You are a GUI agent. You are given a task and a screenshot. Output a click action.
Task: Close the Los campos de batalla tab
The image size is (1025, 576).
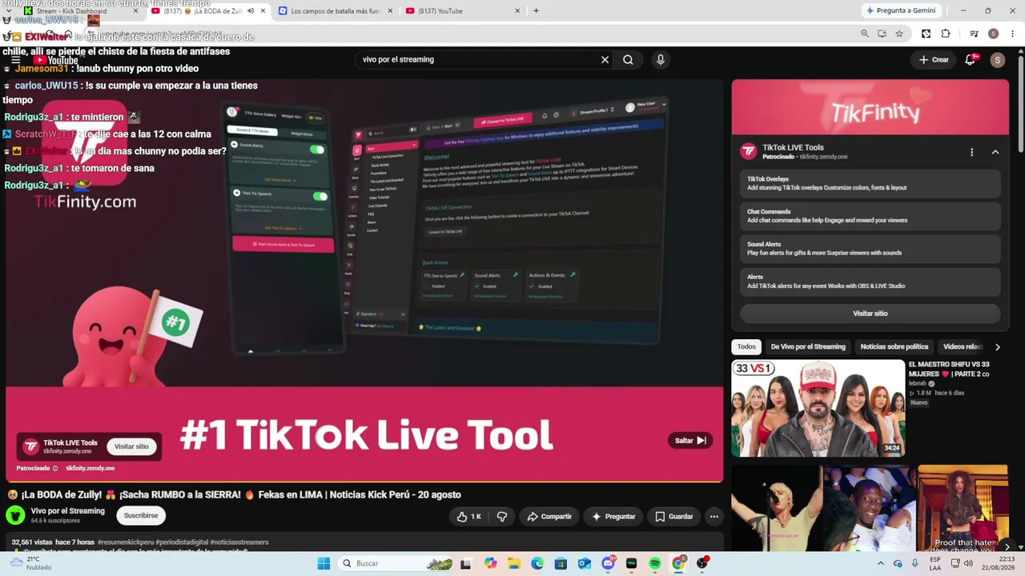(390, 11)
